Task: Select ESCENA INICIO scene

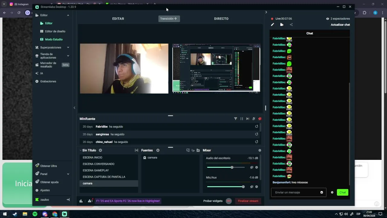Action: (109, 157)
